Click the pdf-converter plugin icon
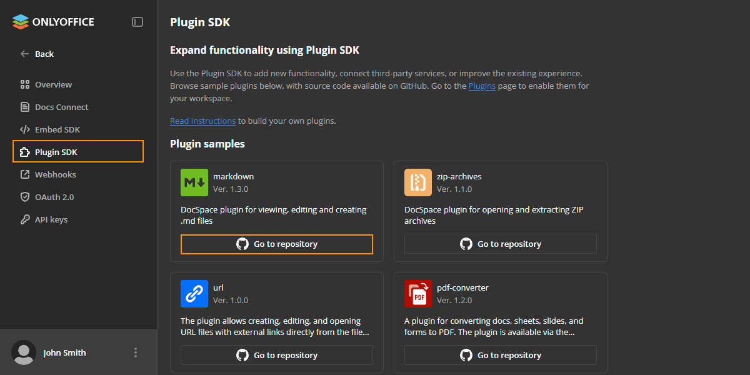Image resolution: width=750 pixels, height=375 pixels. pyautogui.click(x=418, y=294)
